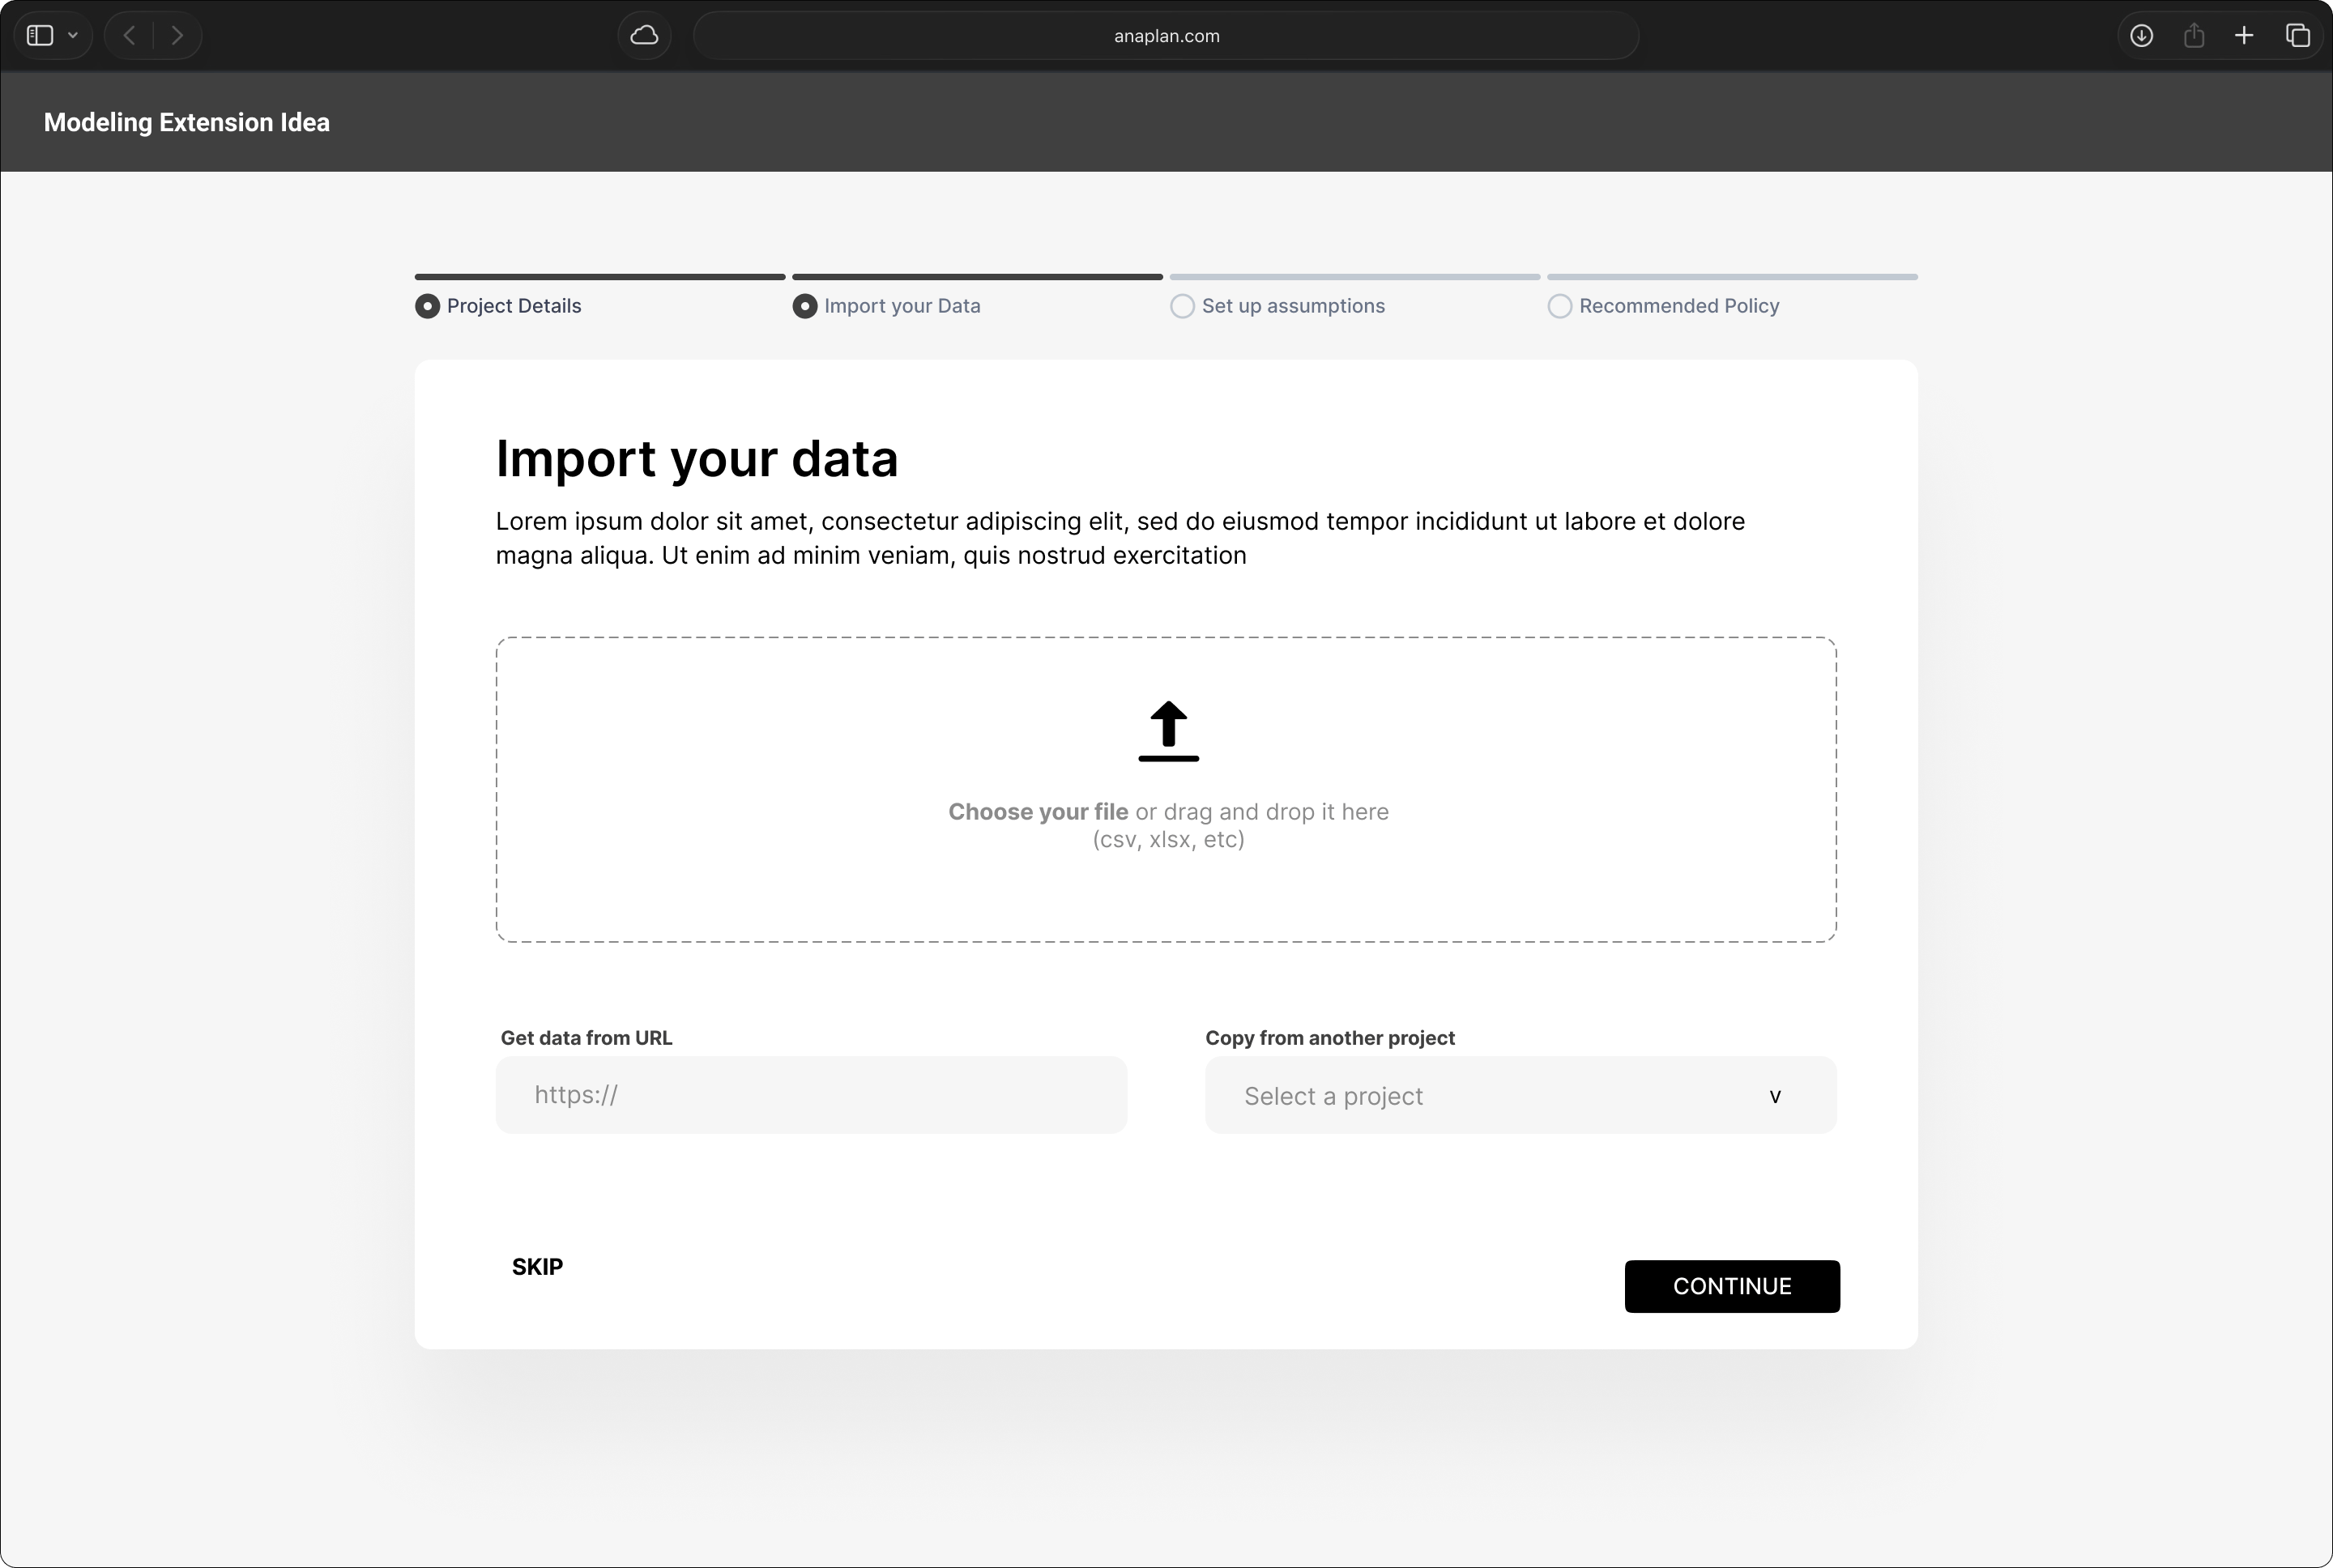Open the browser downloads icon
The height and width of the screenshot is (1568, 2333).
(x=2141, y=36)
